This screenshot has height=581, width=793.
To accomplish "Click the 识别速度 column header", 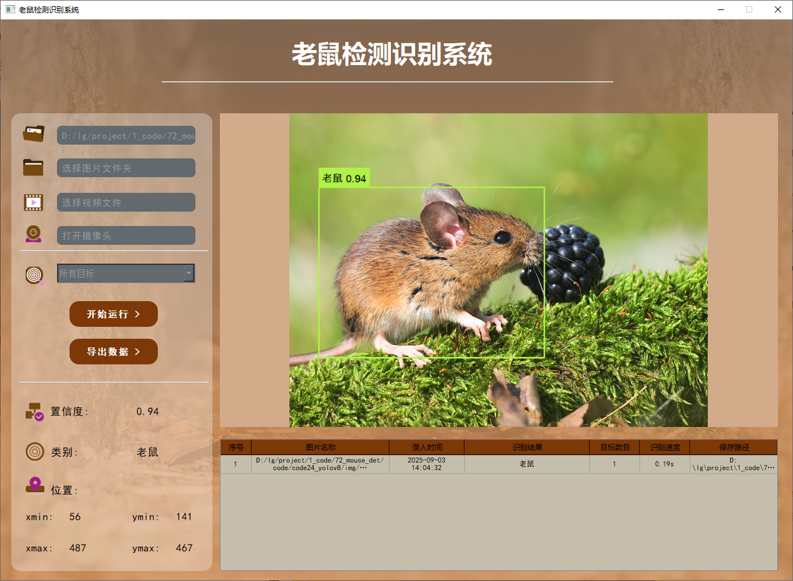I will point(665,447).
